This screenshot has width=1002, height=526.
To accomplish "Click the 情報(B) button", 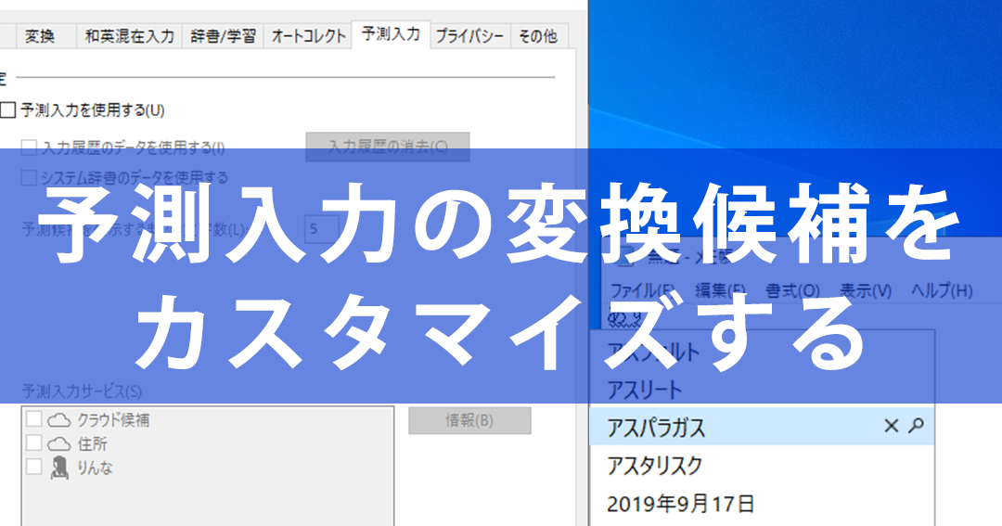I will coord(469,420).
